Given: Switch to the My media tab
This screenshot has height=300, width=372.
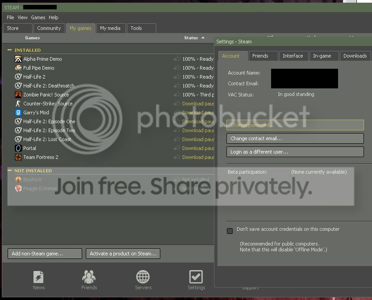Looking at the screenshot, I should (111, 28).
